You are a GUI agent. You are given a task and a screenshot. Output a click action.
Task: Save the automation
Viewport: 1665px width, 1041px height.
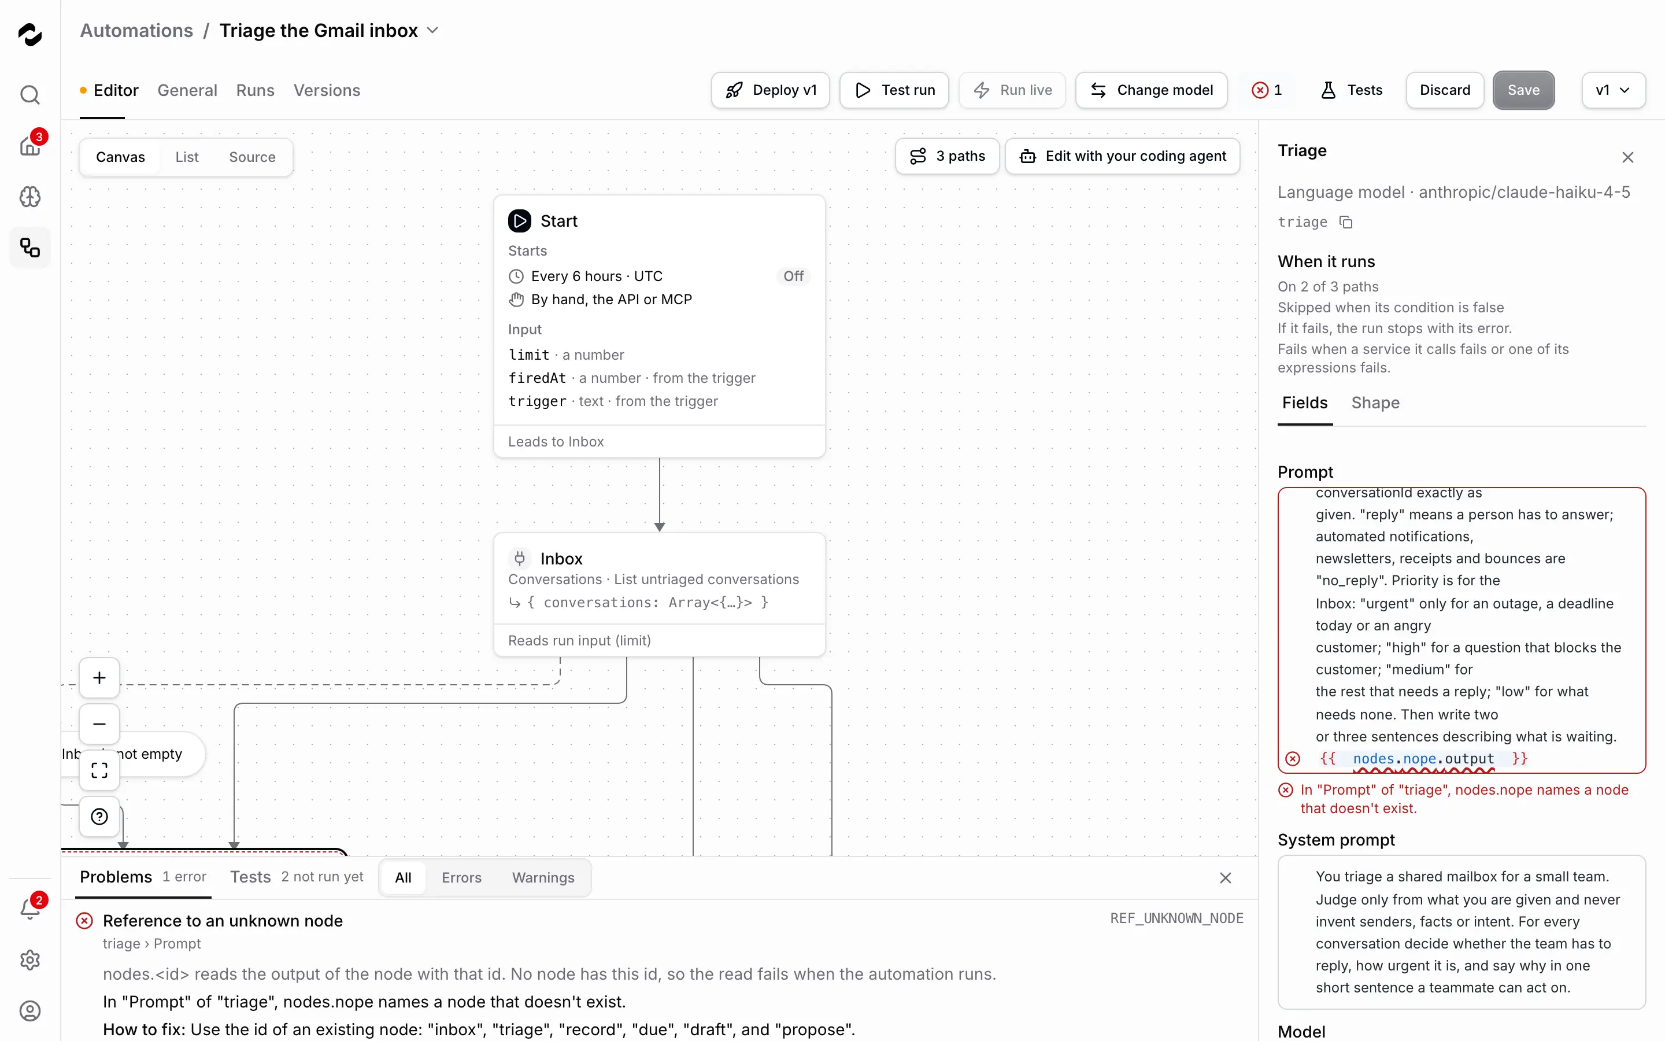point(1523,90)
